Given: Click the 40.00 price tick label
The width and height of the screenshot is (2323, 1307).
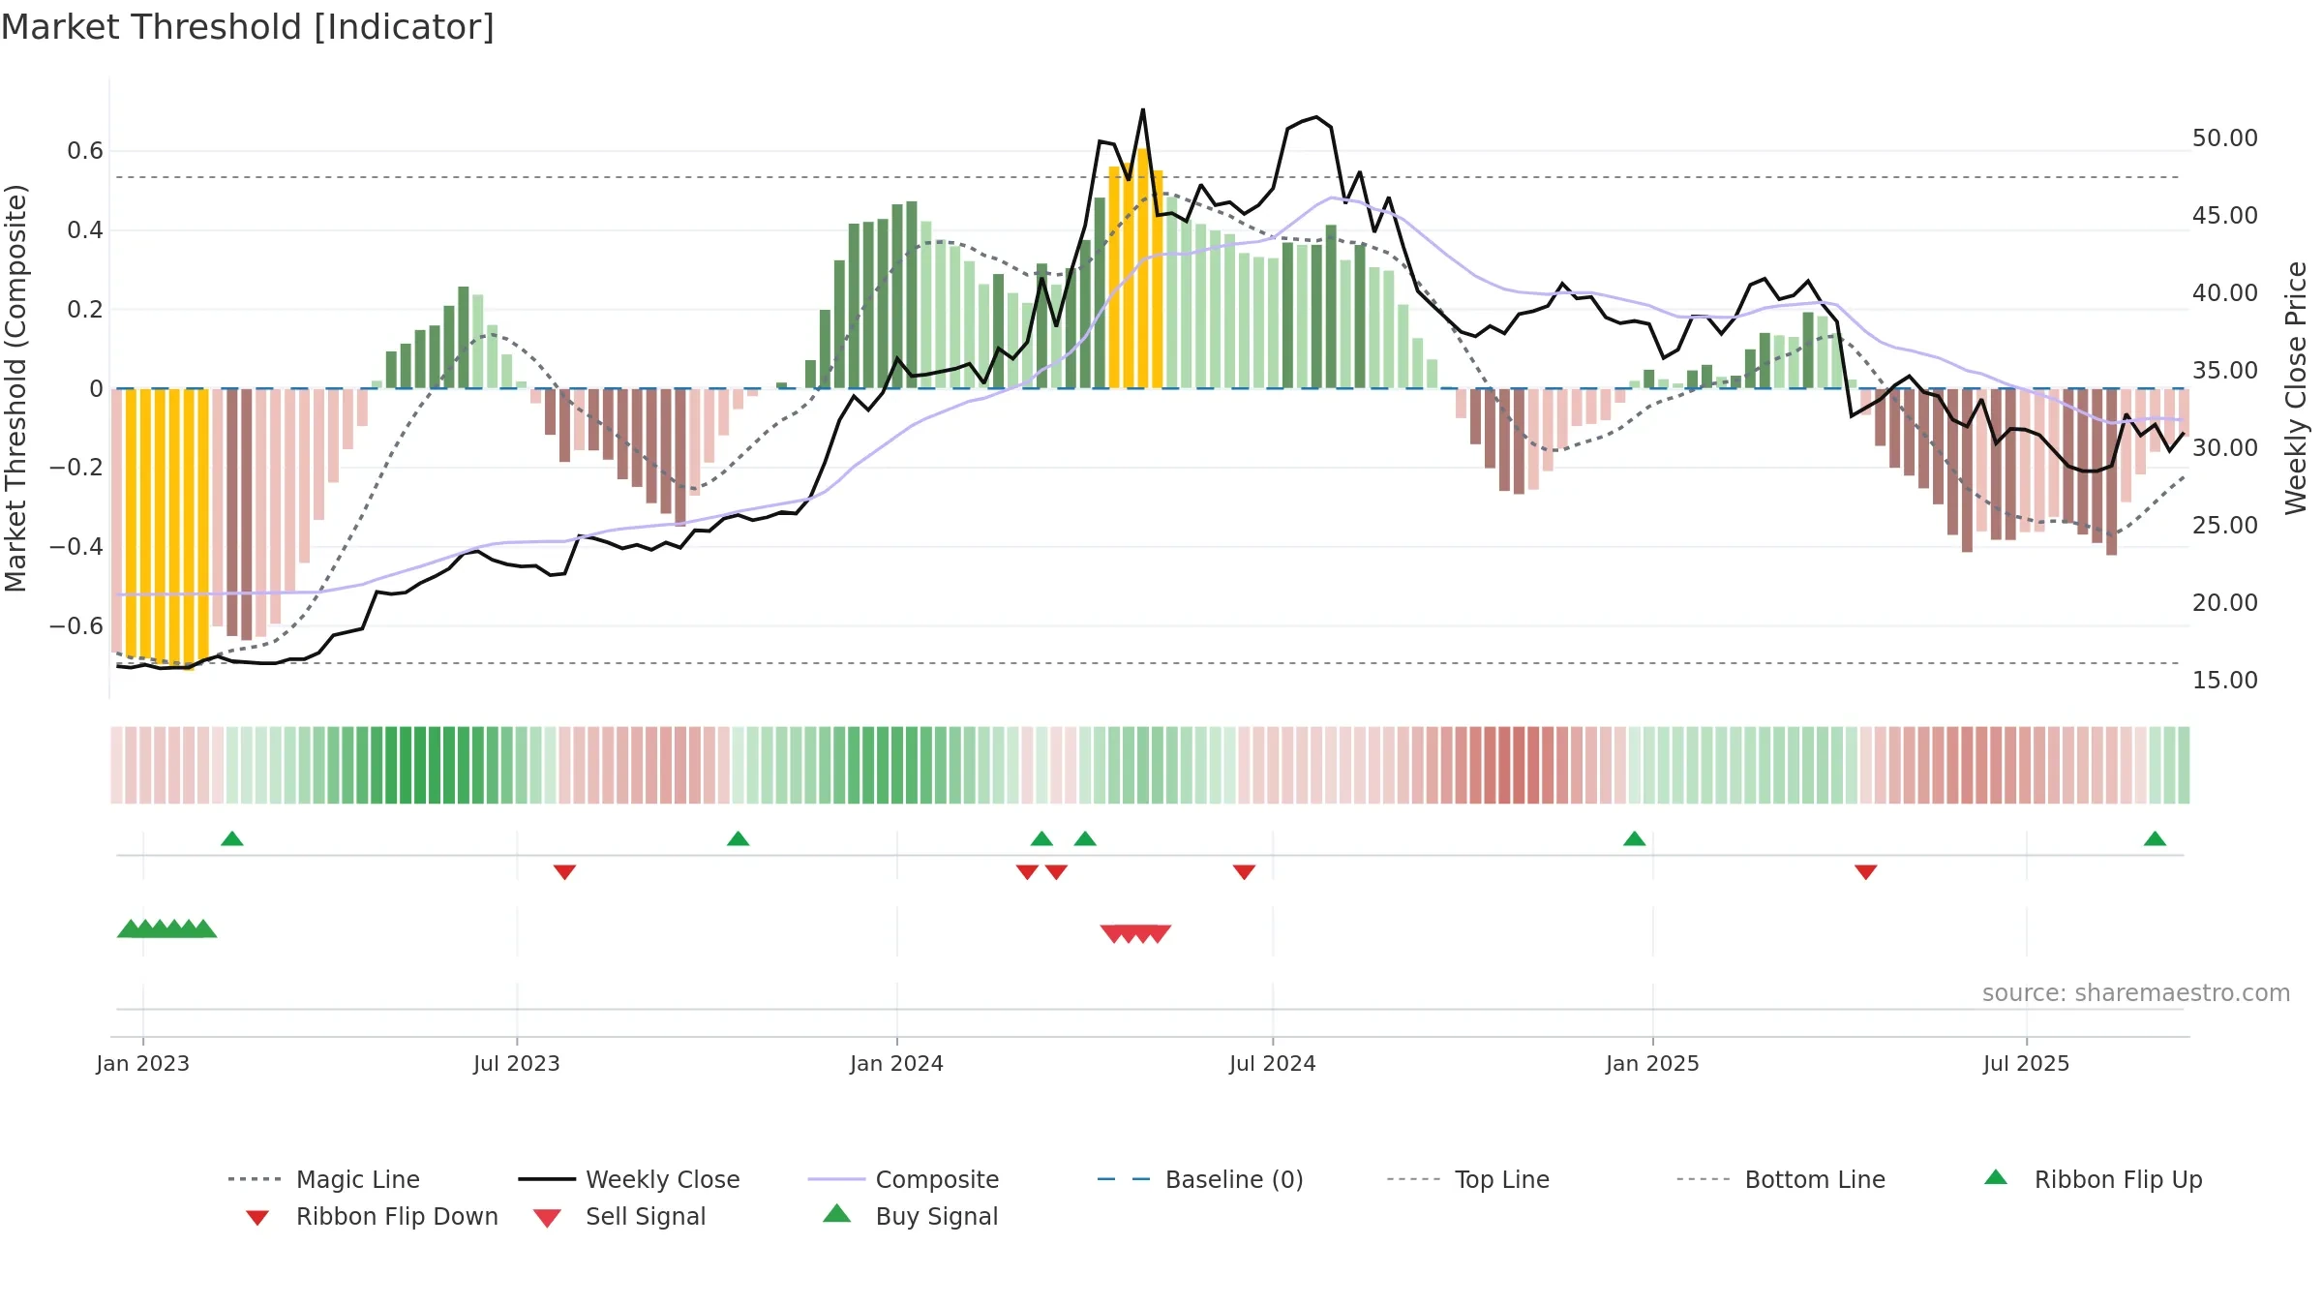Looking at the screenshot, I should point(2225,293).
